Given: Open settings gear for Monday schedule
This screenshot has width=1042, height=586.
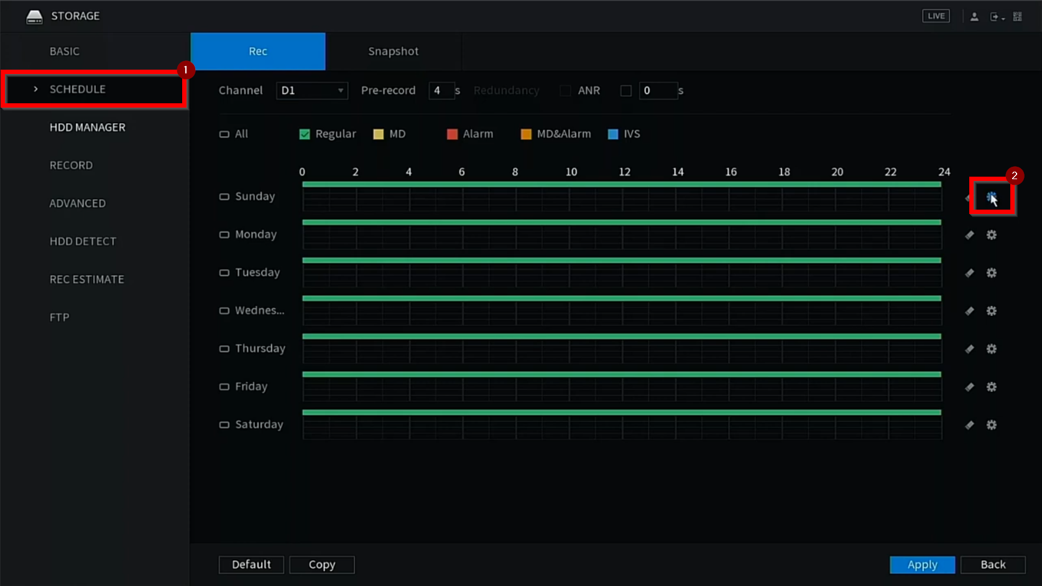Looking at the screenshot, I should tap(991, 235).
